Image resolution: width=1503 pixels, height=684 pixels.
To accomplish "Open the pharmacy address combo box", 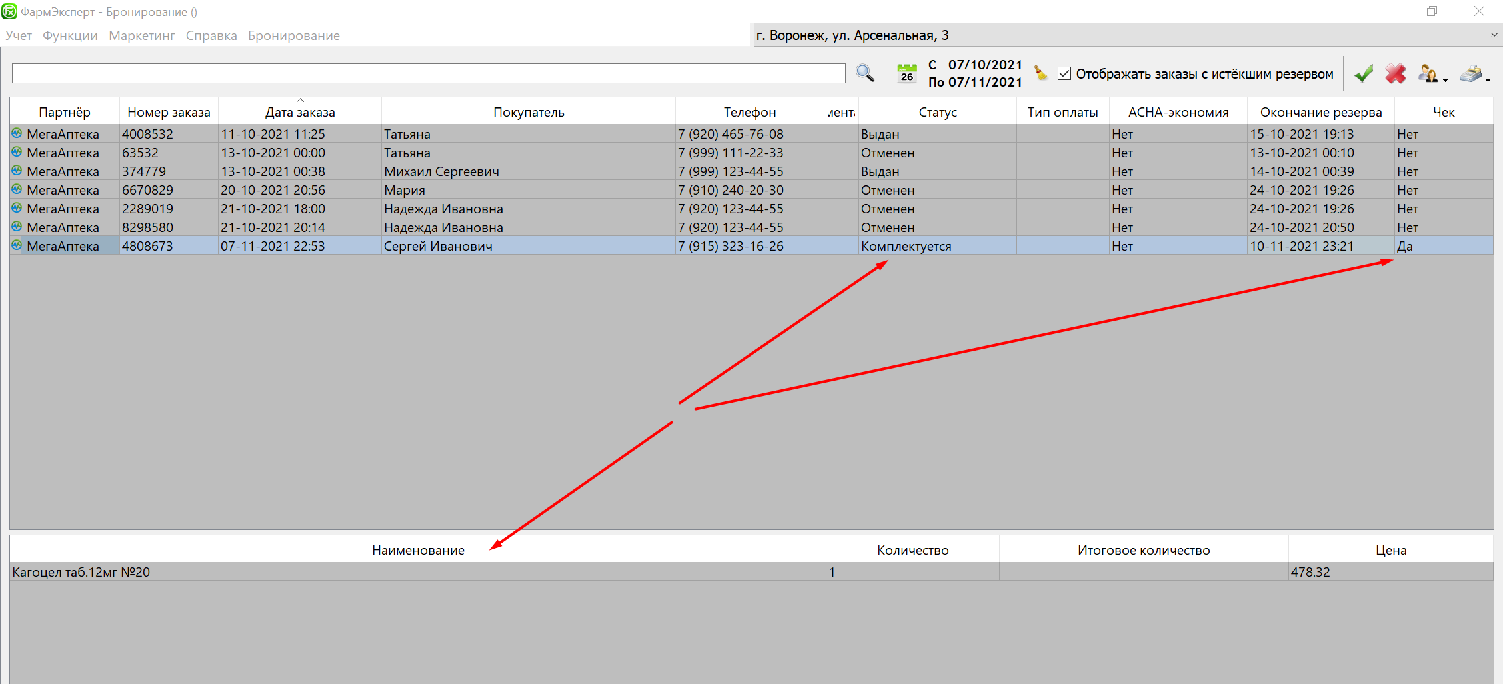I will (x=1127, y=35).
